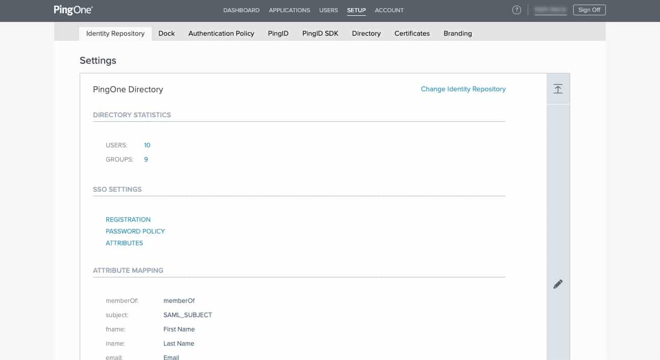The image size is (660, 360).
Task: Open the Account menu
Action: tap(389, 10)
